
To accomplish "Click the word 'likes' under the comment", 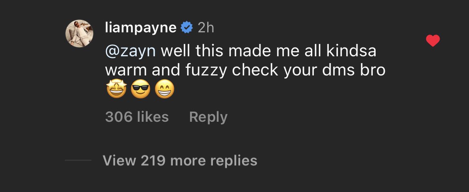I will [x=153, y=117].
